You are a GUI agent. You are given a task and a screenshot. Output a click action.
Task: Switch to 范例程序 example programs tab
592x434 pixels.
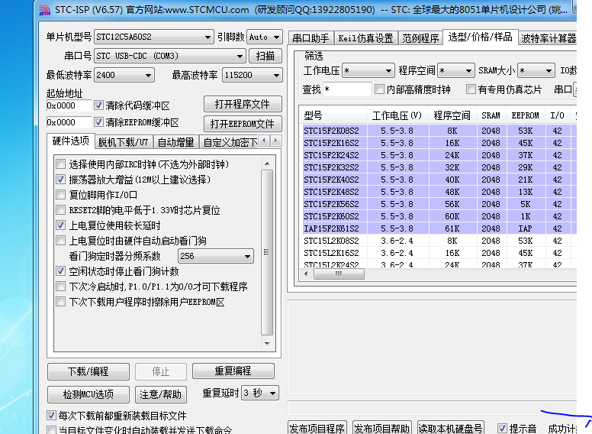click(420, 38)
